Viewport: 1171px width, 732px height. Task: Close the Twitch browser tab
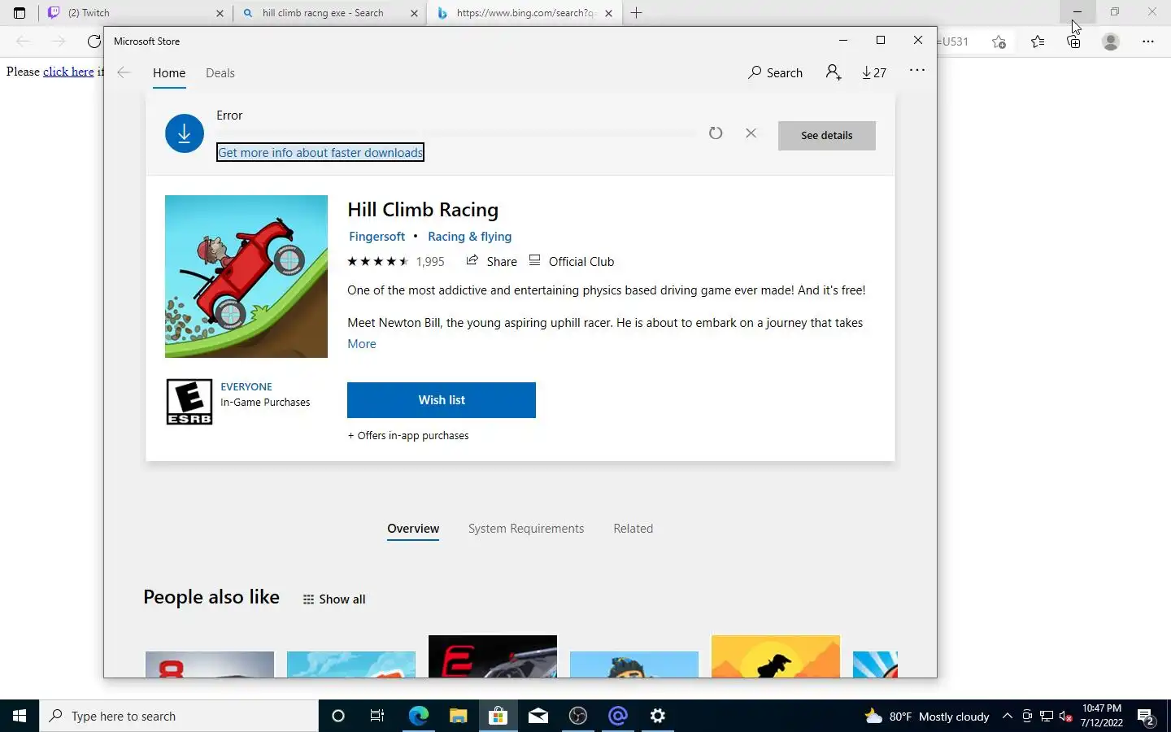[x=220, y=13]
